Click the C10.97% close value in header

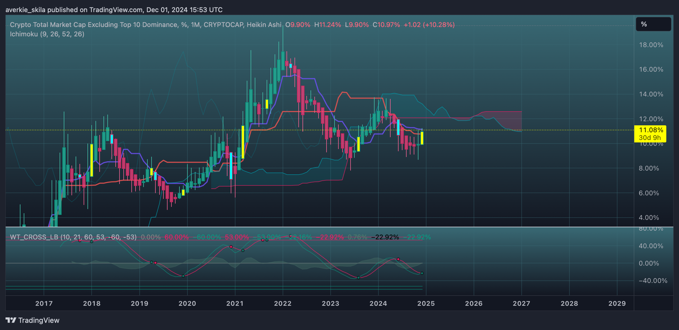coord(386,25)
